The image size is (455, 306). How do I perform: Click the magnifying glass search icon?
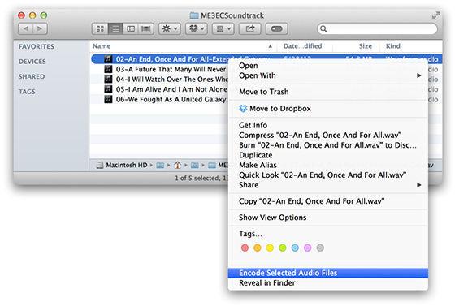[323, 28]
